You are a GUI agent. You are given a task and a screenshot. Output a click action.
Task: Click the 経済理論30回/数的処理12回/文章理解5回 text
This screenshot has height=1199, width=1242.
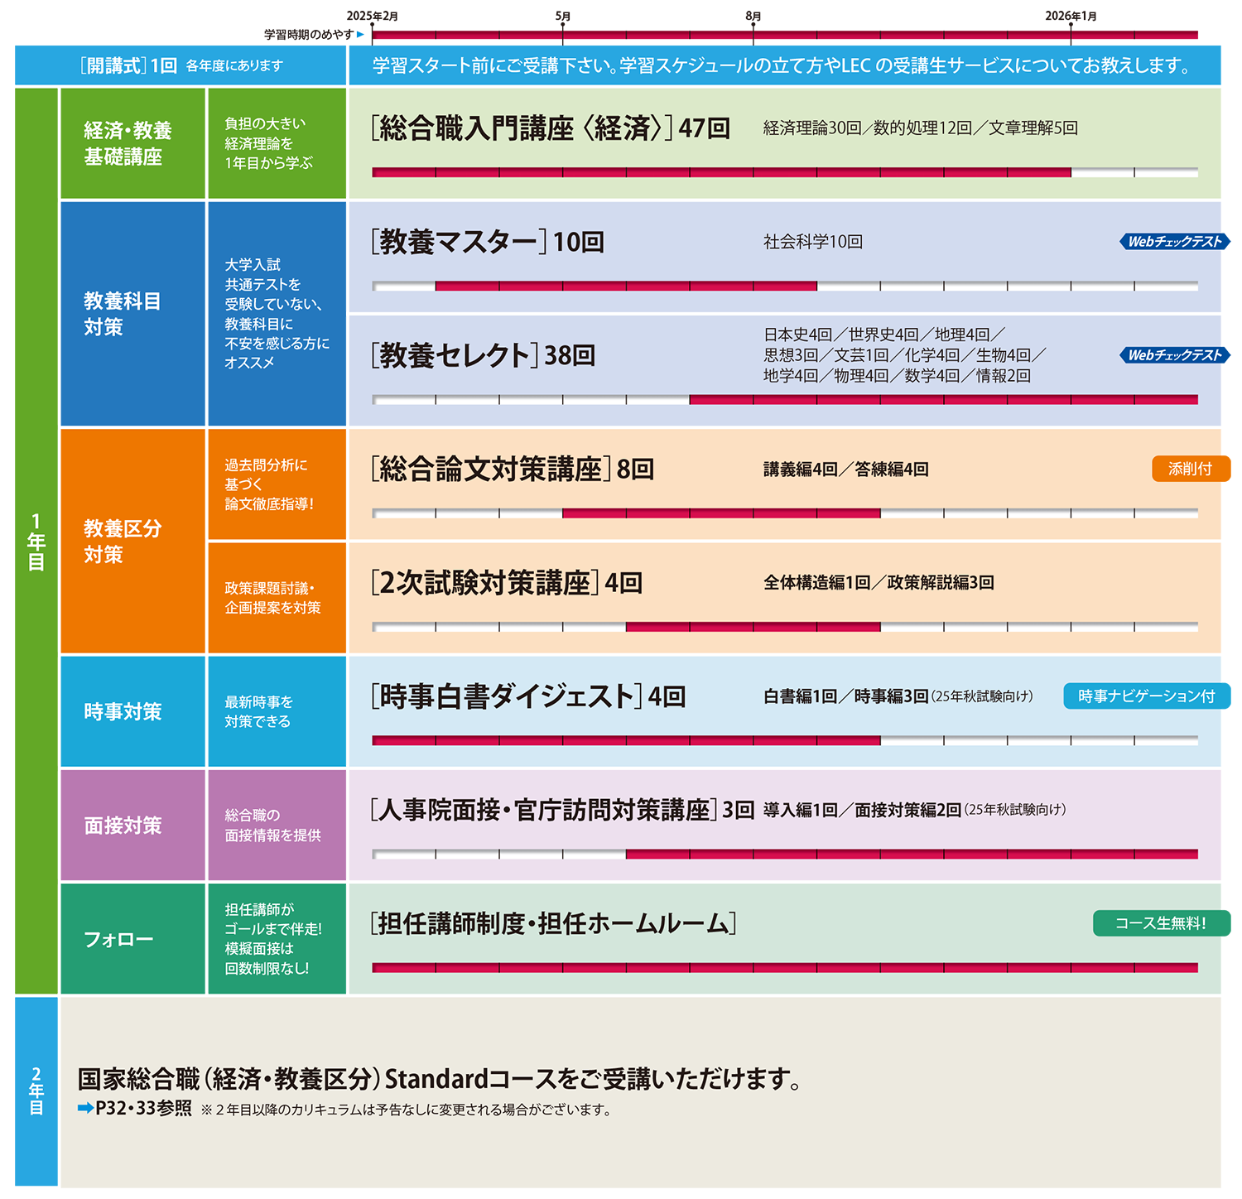point(921,128)
